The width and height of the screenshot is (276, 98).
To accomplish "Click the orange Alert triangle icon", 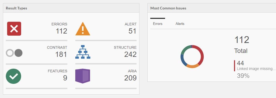I will 83,29.
